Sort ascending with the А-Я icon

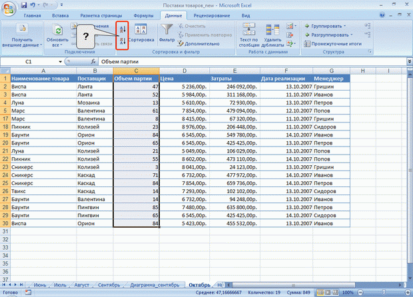(123, 29)
